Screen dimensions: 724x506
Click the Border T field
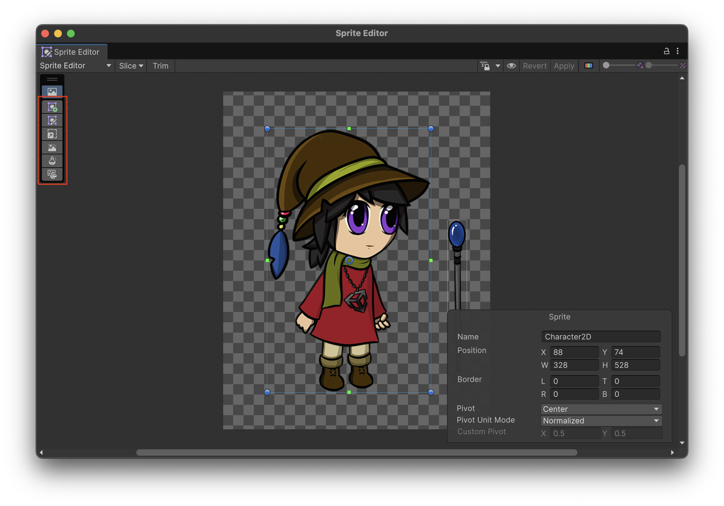636,381
